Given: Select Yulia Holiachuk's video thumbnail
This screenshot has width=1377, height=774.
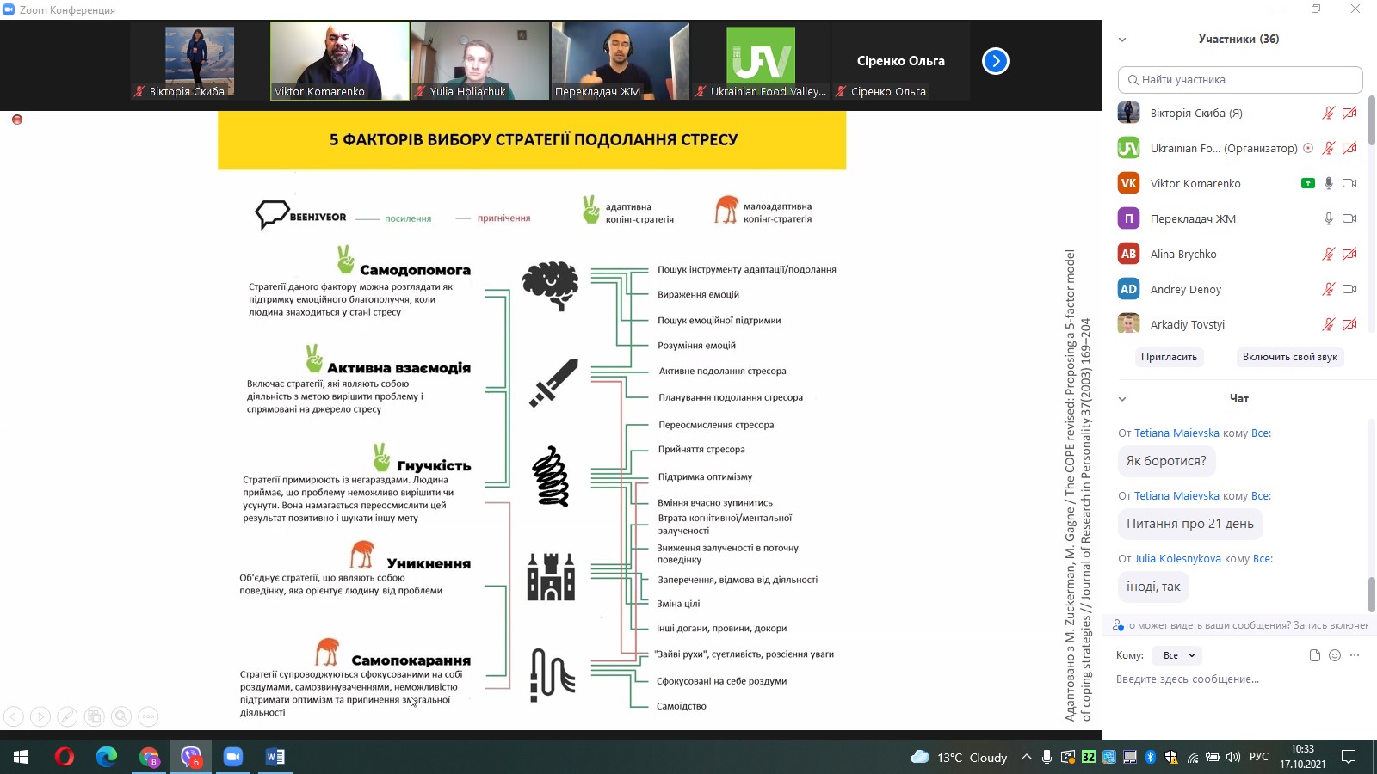Looking at the screenshot, I should tap(480, 61).
